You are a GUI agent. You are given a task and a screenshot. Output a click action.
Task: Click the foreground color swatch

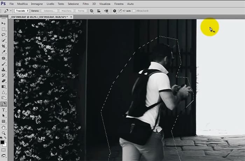pyautogui.click(x=2, y=142)
